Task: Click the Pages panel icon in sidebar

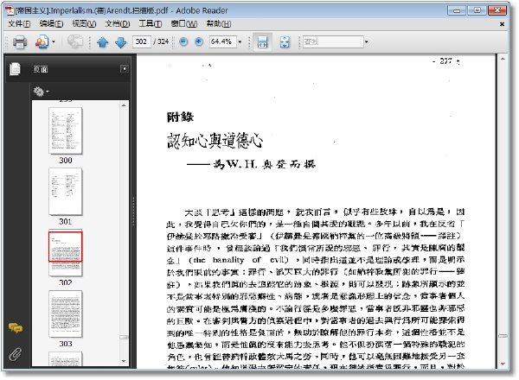Action: [15, 69]
